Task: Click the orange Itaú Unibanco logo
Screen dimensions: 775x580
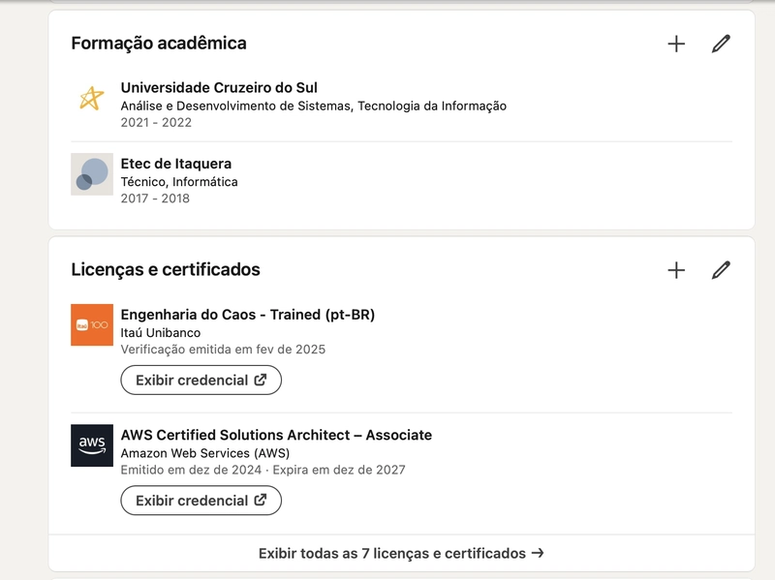Action: click(92, 324)
